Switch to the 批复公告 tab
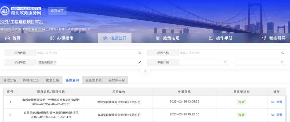The image size is (290, 122). 53,80
